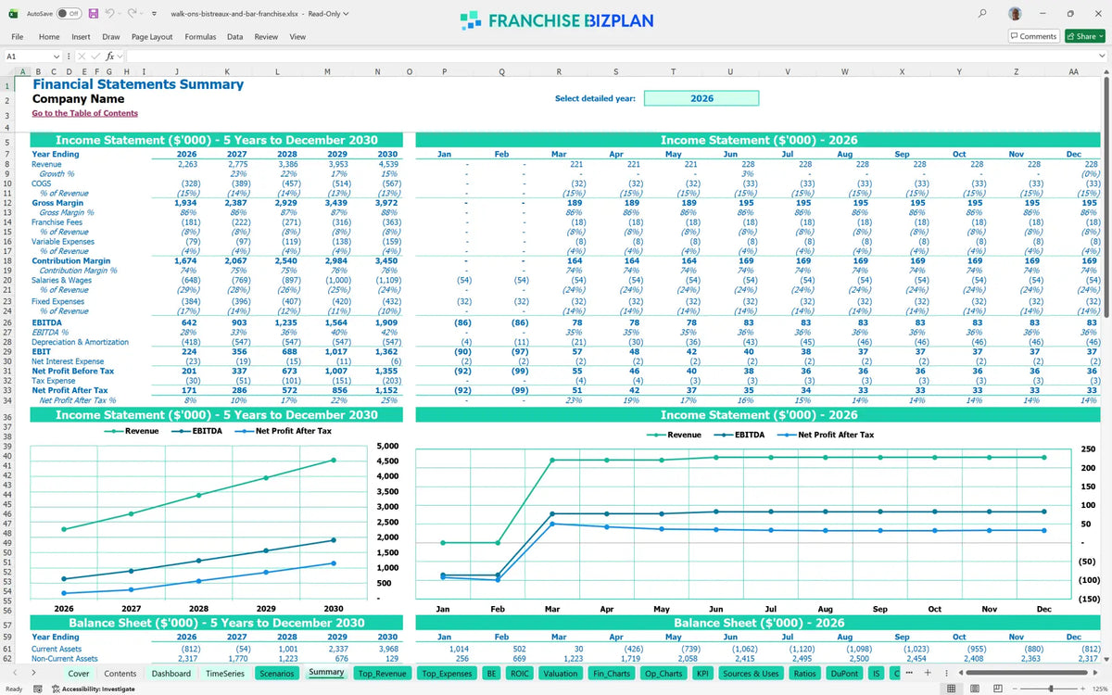Click previous sheet navigation arrow
The image size is (1112, 695).
13,674
